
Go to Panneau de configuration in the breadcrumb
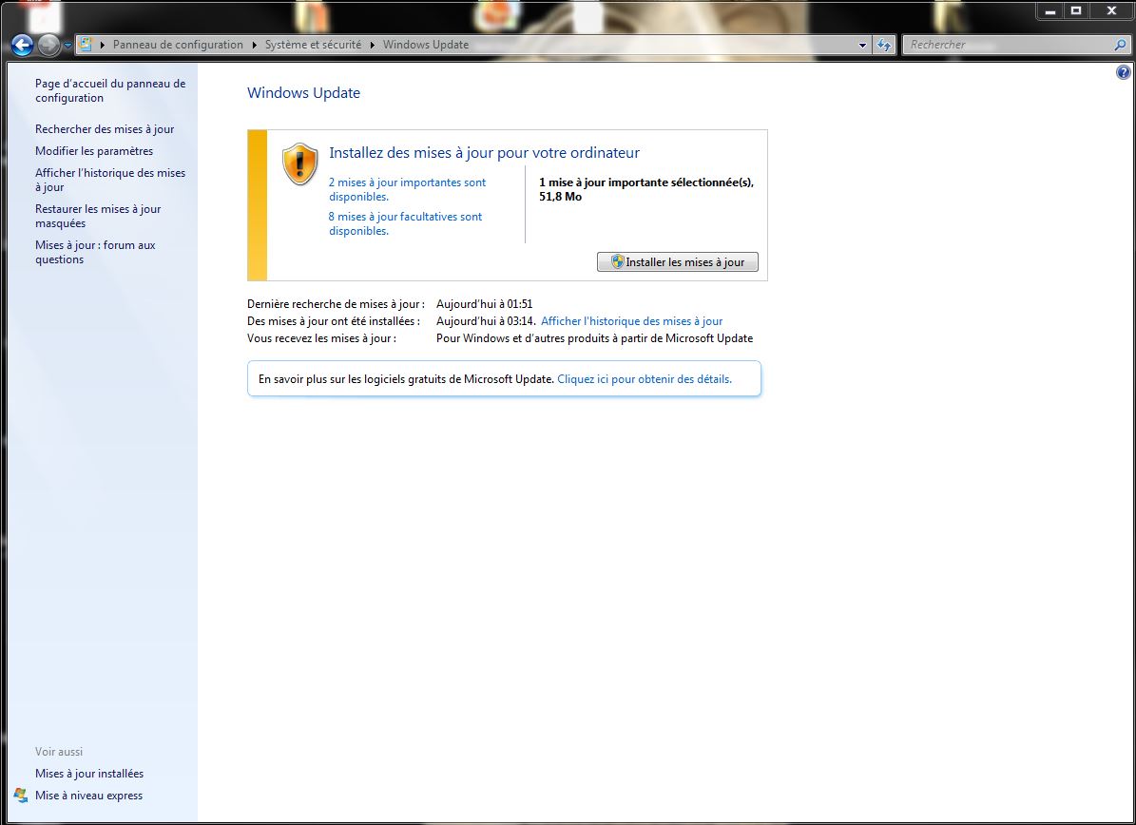point(178,45)
